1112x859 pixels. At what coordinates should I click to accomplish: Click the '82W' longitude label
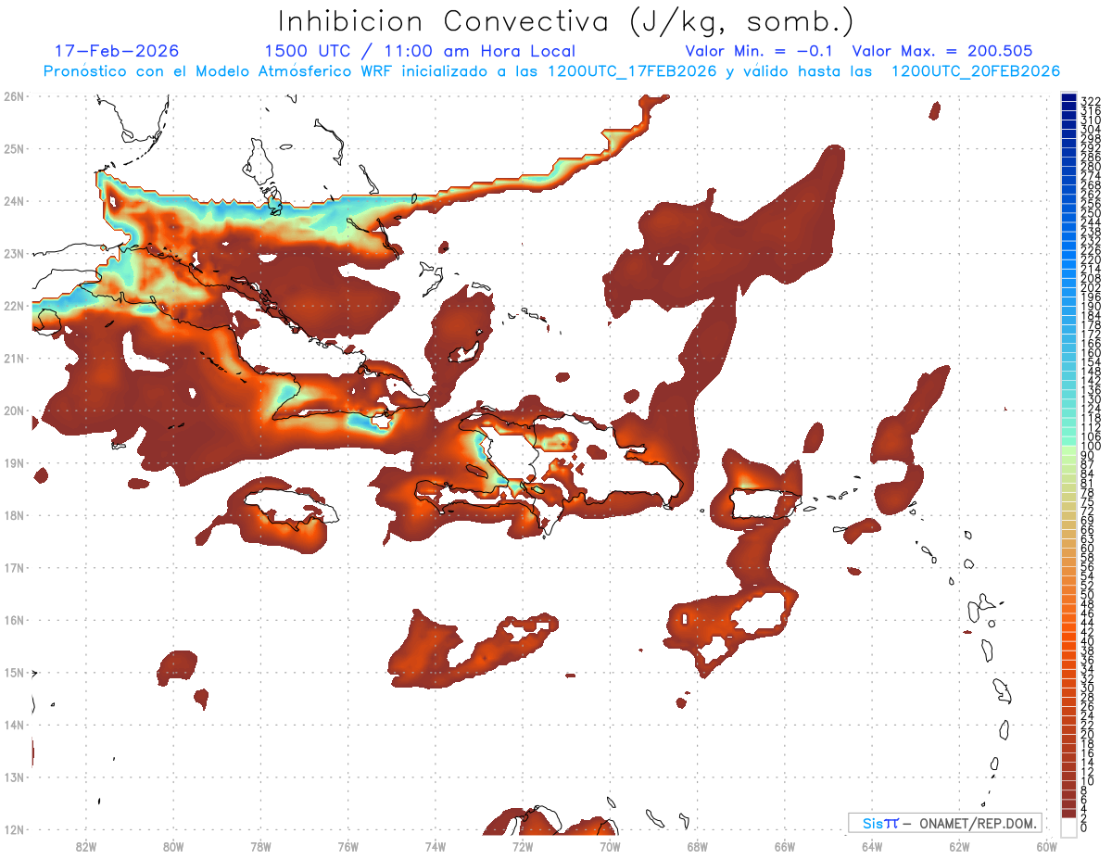pos(86,846)
